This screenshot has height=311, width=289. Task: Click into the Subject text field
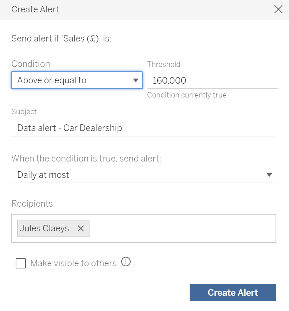point(144,128)
